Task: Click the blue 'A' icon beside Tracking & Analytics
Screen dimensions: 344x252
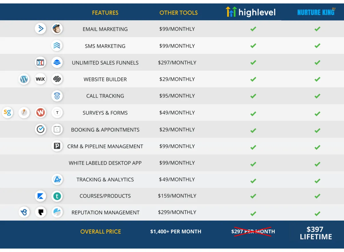Action: 57,179
